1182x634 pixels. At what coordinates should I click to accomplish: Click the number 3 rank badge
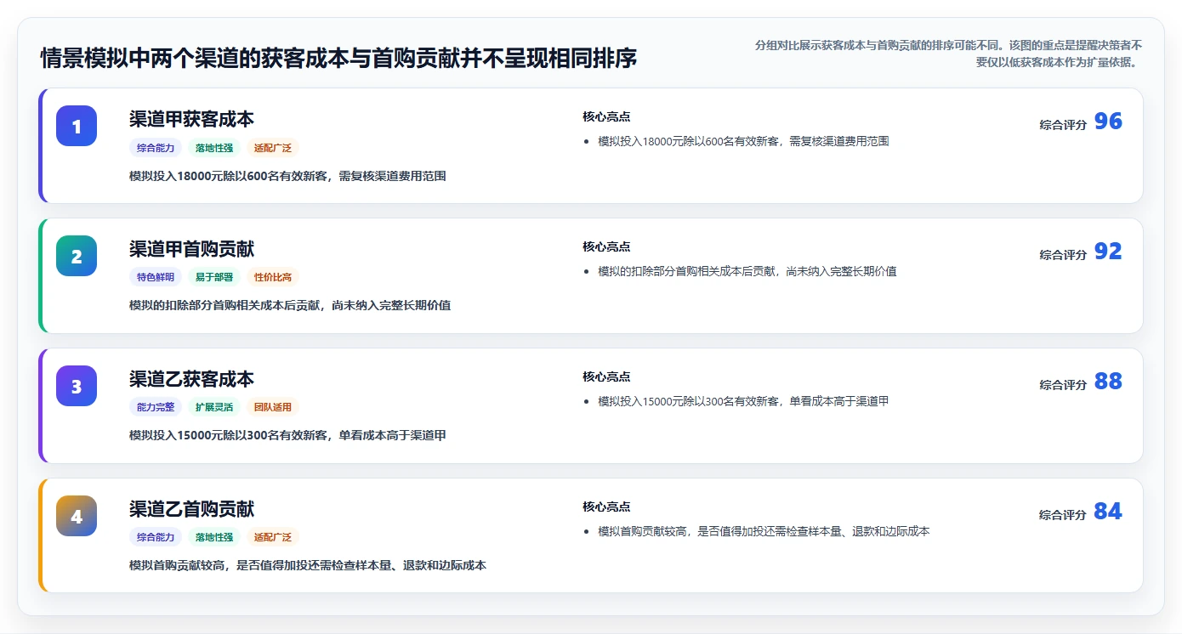(x=77, y=386)
